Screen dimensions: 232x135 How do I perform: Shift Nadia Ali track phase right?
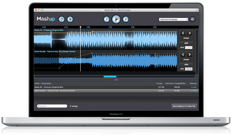coord(190,33)
